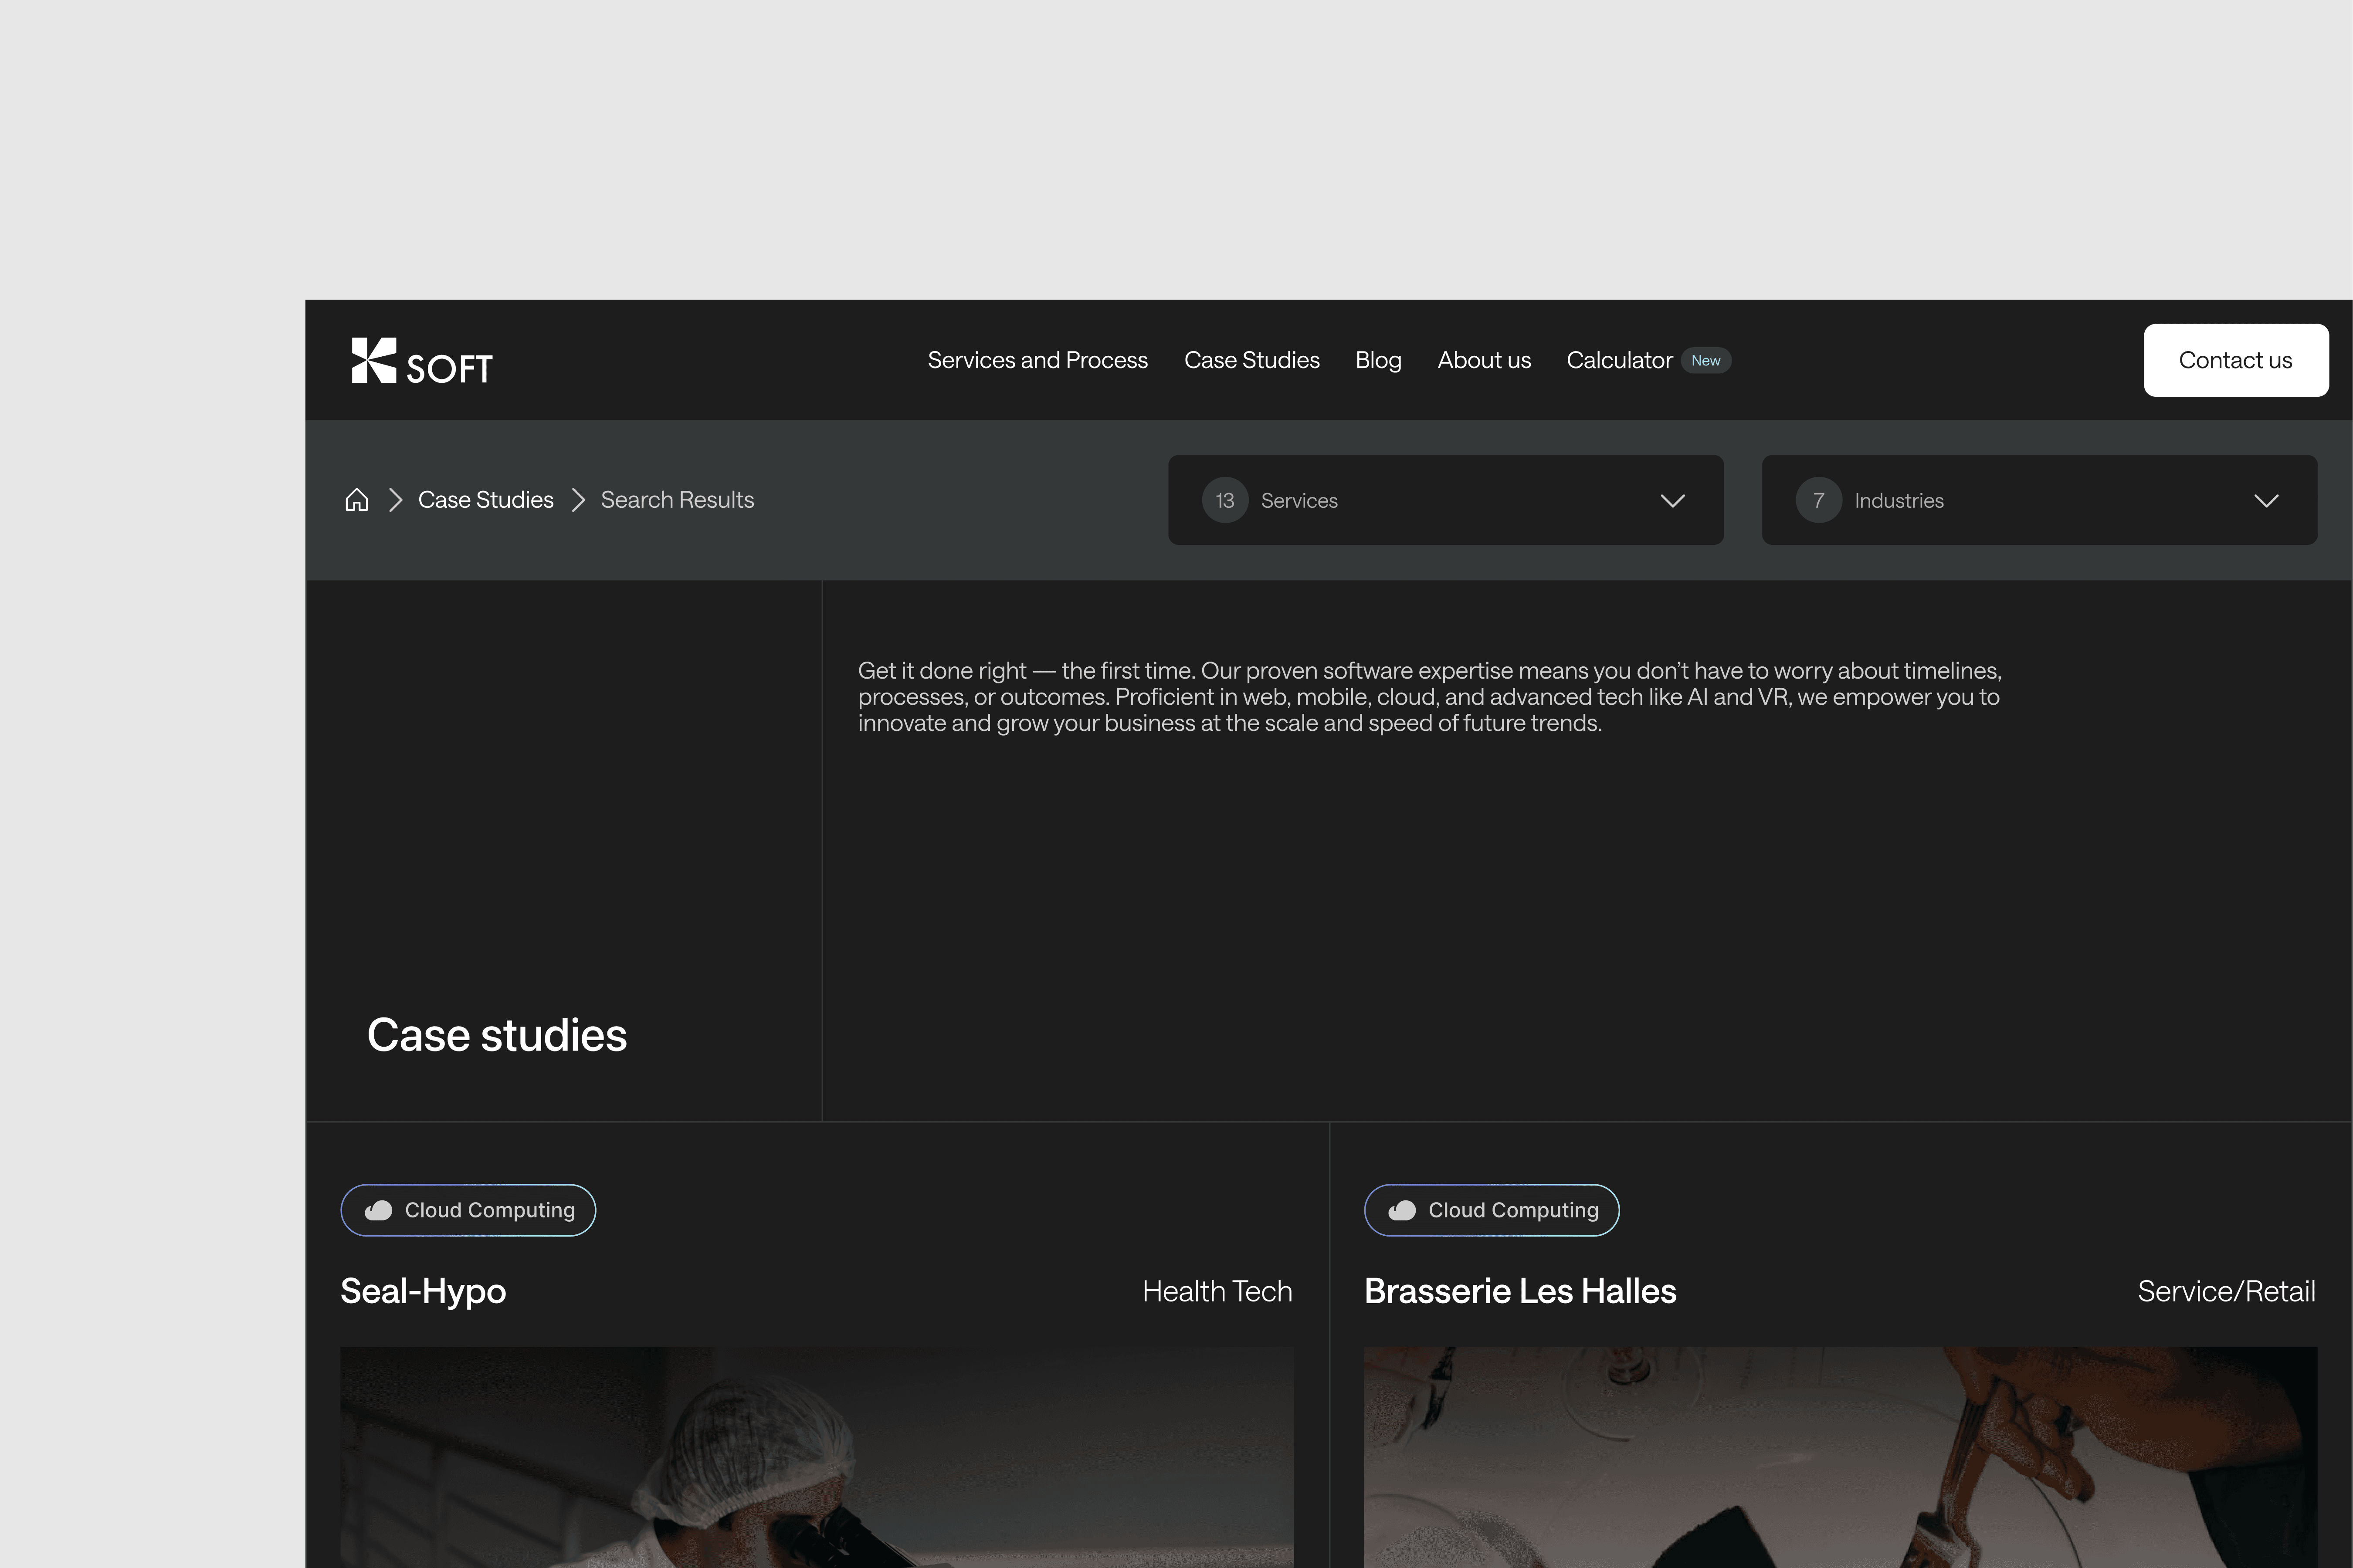The height and width of the screenshot is (1568, 2353).
Task: Click the Seal-Hypo microscope thumbnail image
Action: [816, 1457]
